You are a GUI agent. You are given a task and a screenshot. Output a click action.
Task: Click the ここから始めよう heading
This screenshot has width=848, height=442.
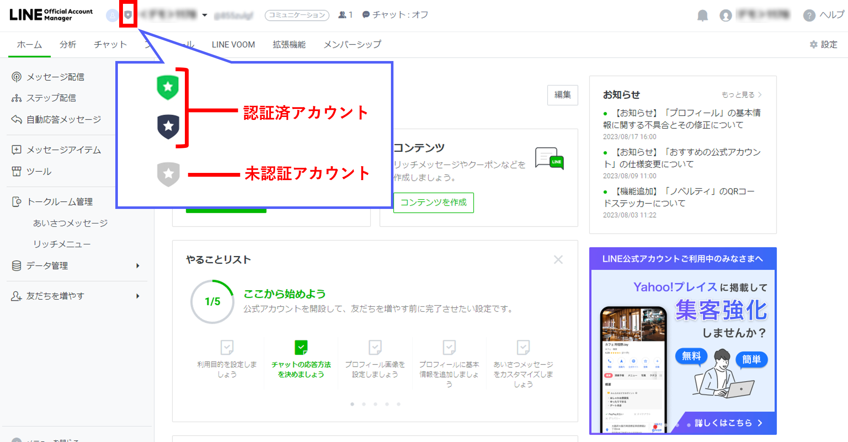(x=285, y=294)
